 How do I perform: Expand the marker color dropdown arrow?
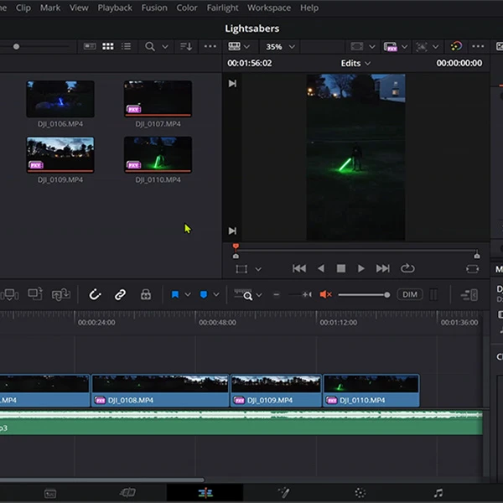click(216, 294)
